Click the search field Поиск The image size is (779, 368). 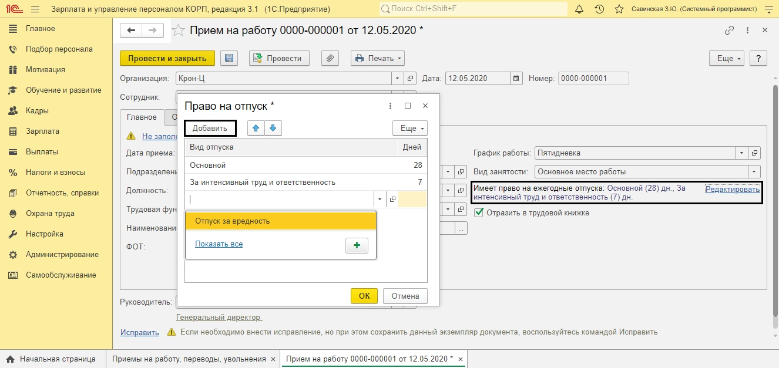click(474, 9)
